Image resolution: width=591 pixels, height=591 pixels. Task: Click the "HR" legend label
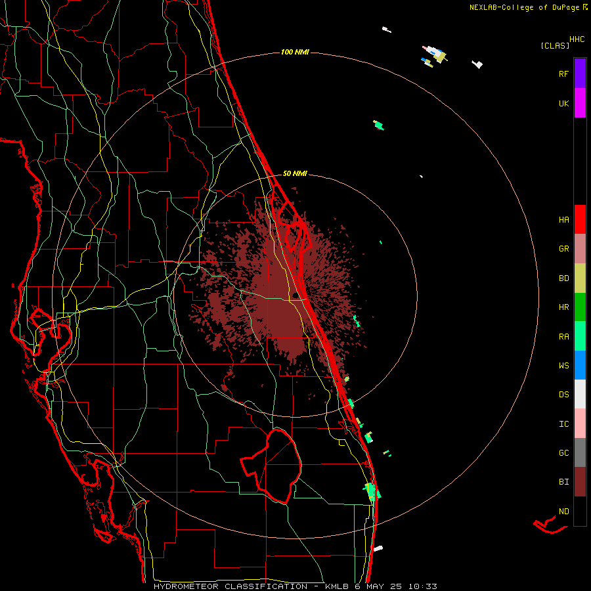563,307
